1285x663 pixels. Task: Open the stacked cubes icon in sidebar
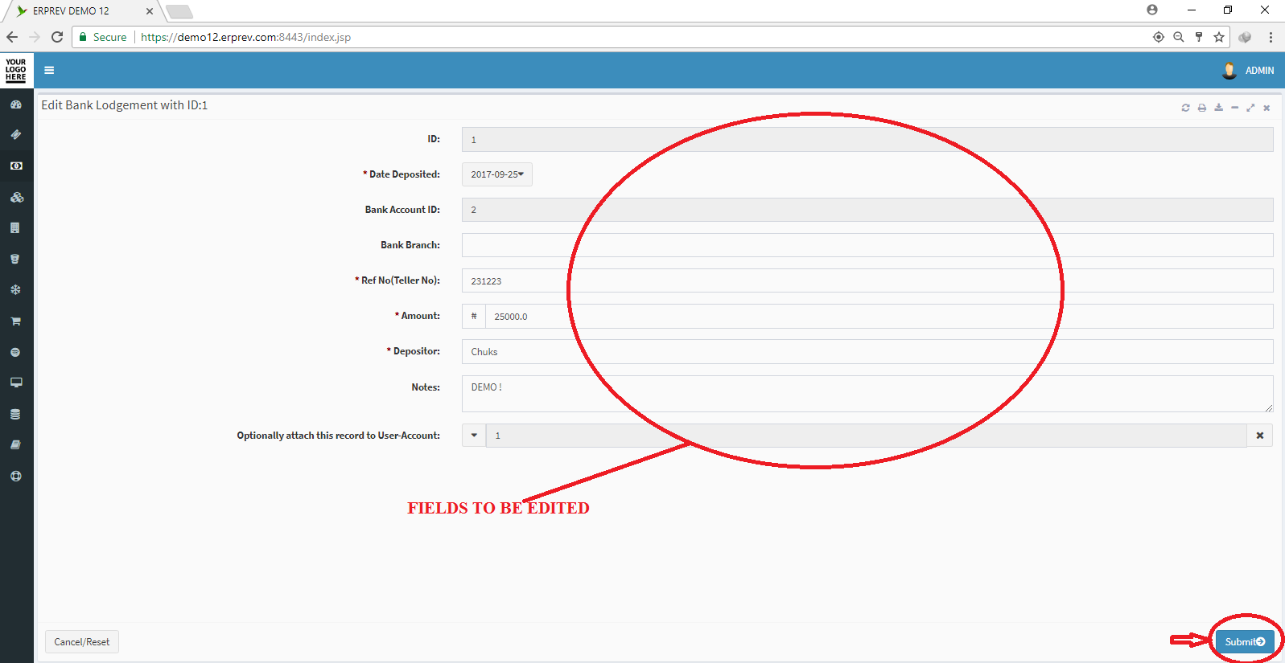point(16,197)
